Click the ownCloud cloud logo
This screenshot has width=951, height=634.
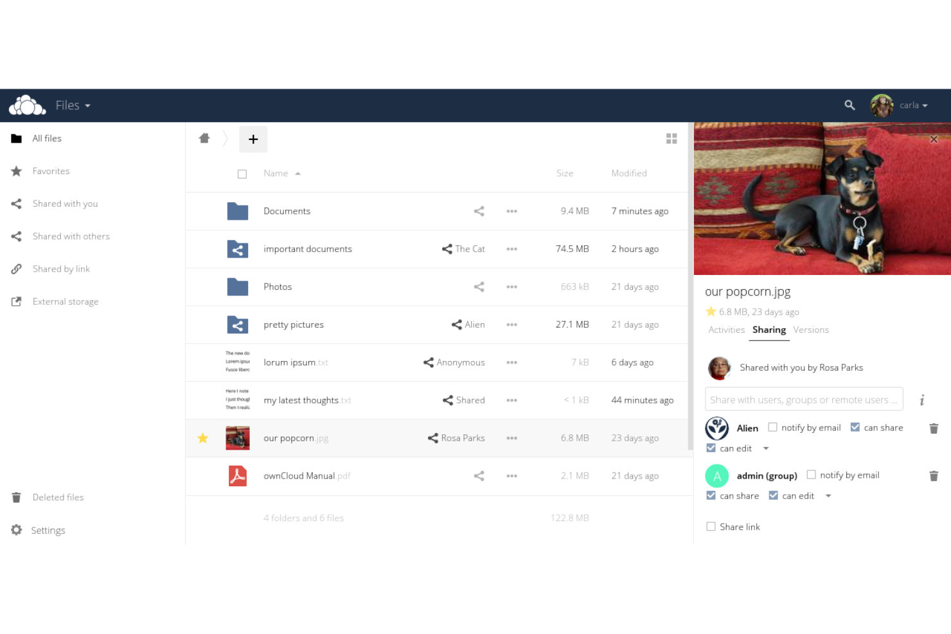(x=26, y=105)
